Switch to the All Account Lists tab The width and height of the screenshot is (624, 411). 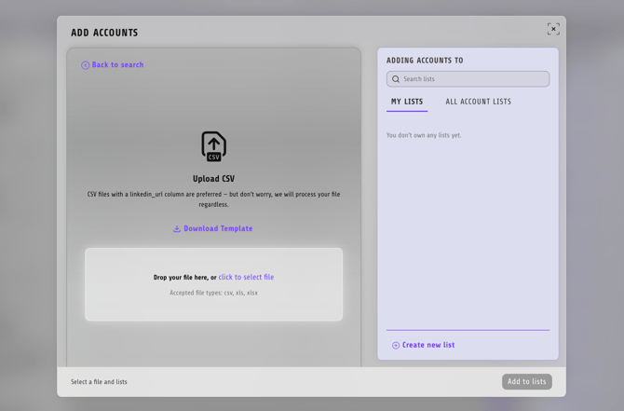click(x=478, y=102)
